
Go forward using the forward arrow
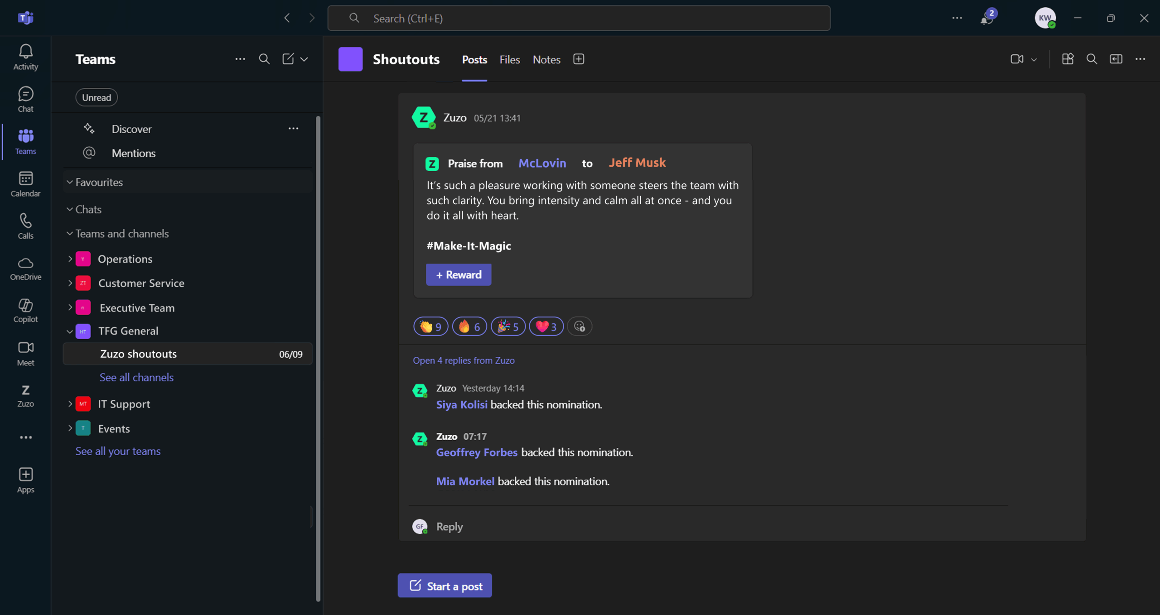coord(312,18)
